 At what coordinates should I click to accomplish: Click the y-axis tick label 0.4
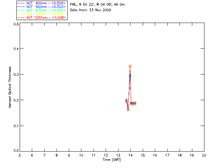click(16, 49)
